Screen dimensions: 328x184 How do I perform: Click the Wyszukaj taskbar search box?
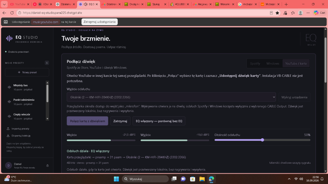coord(145,179)
